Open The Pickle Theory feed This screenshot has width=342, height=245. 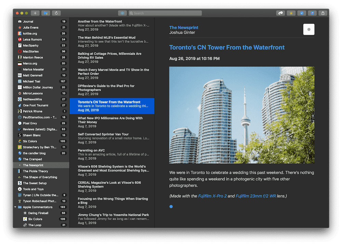tap(41, 171)
